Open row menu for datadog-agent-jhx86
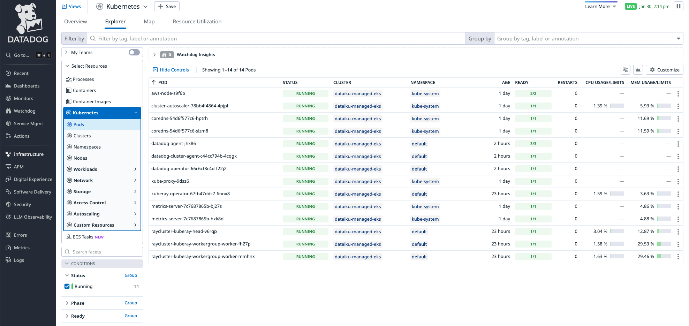689x326 pixels. pyautogui.click(x=678, y=144)
